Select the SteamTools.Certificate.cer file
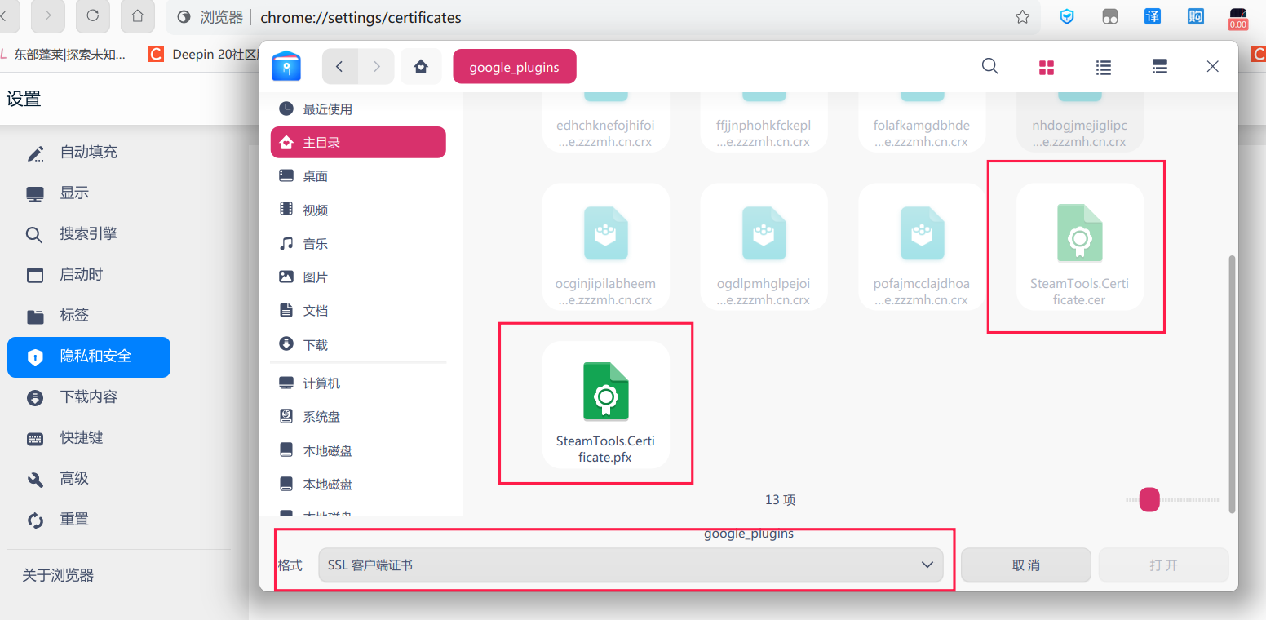 tap(1078, 245)
